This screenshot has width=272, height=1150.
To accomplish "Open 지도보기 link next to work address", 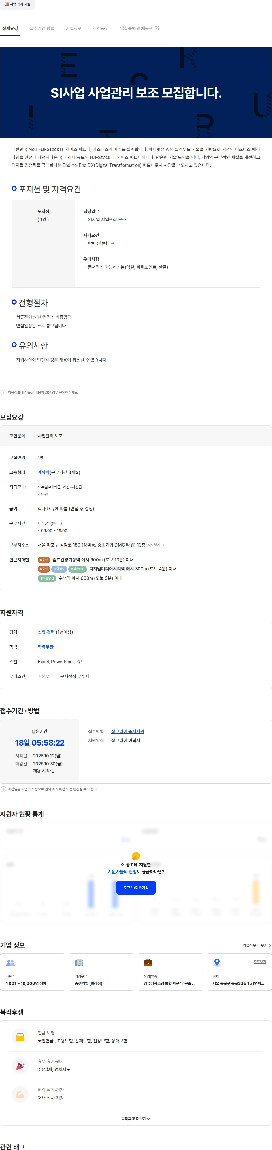I will (154, 545).
